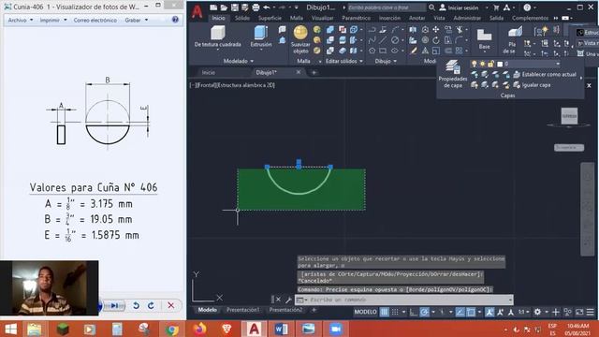Expand the Editar sólidos panel dropdown
Viewport: 599px width, 337px height.
click(x=343, y=61)
